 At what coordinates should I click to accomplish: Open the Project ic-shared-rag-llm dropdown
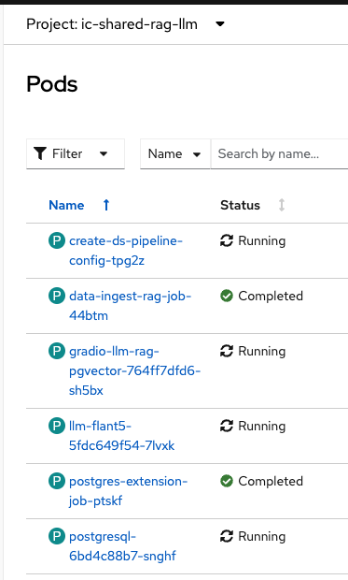125,24
